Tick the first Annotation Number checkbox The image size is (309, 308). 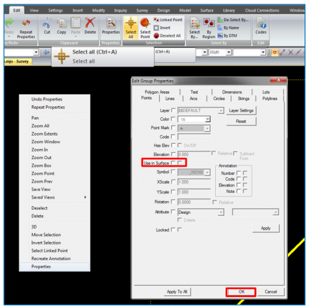pyautogui.click(x=239, y=172)
